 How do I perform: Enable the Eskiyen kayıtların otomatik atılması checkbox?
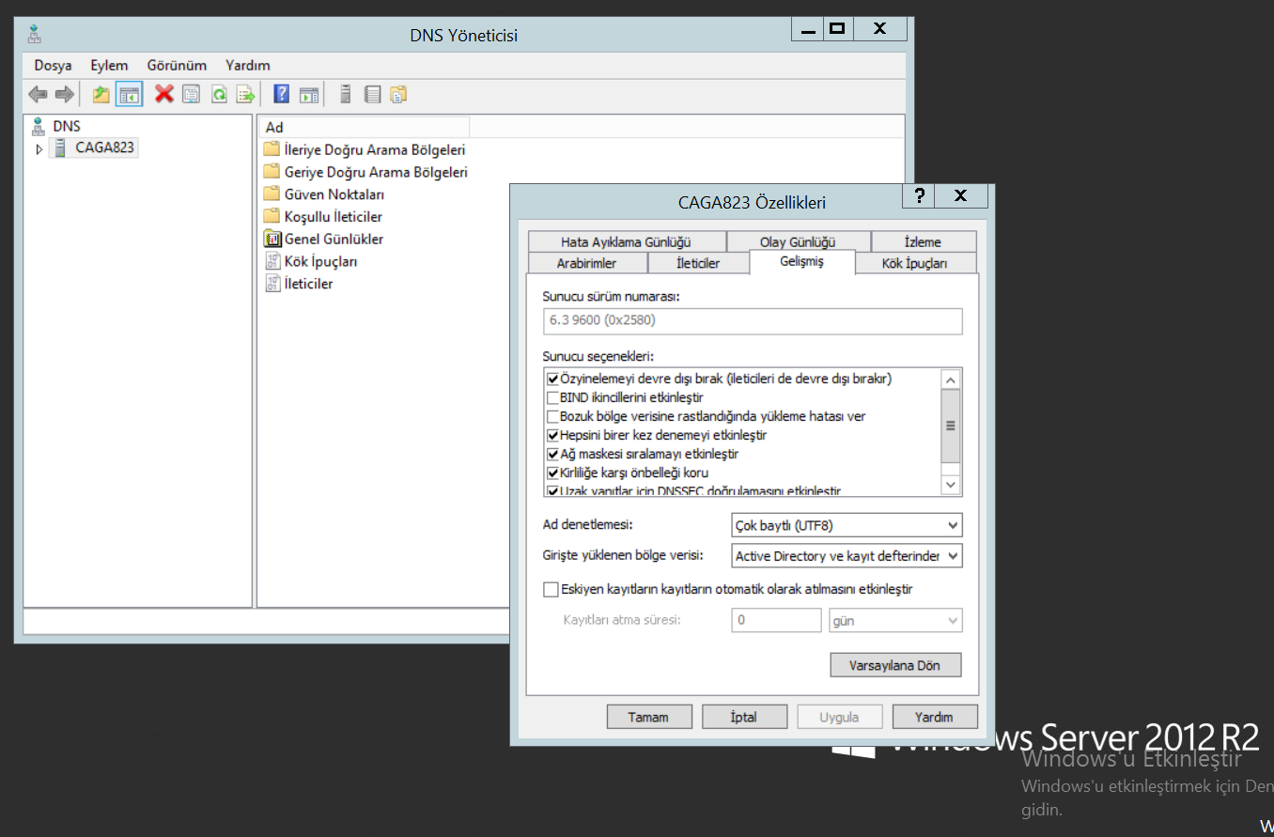click(551, 589)
